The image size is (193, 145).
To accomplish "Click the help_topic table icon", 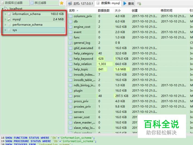I will tap(71, 69).
